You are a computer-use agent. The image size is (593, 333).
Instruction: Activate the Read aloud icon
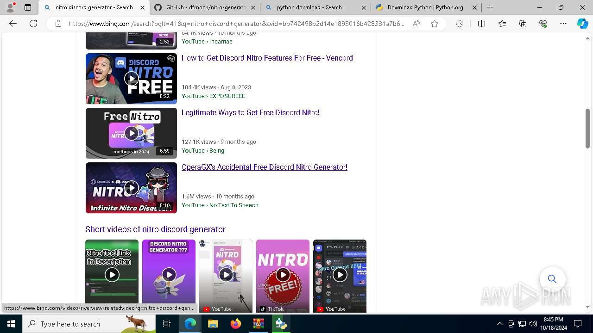pyautogui.click(x=416, y=24)
